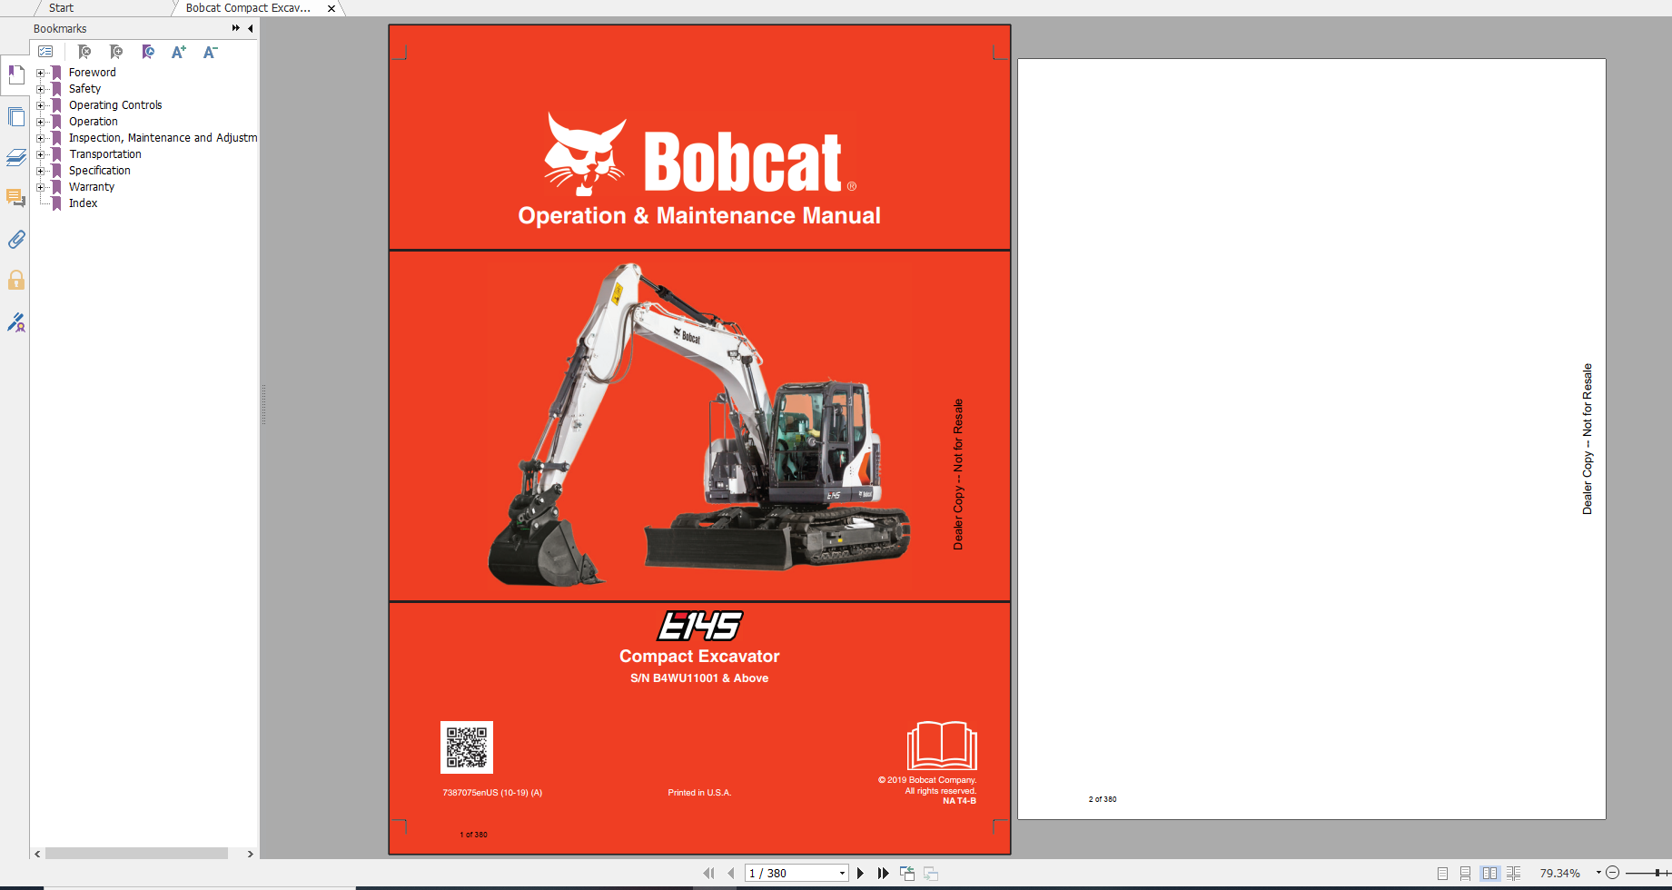Go to the next page arrow
Screen dimensions: 1672x890
860,873
